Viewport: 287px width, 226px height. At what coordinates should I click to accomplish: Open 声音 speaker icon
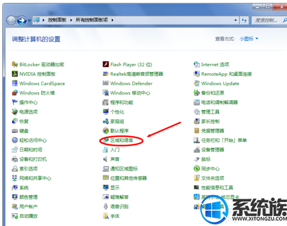tap(105, 159)
